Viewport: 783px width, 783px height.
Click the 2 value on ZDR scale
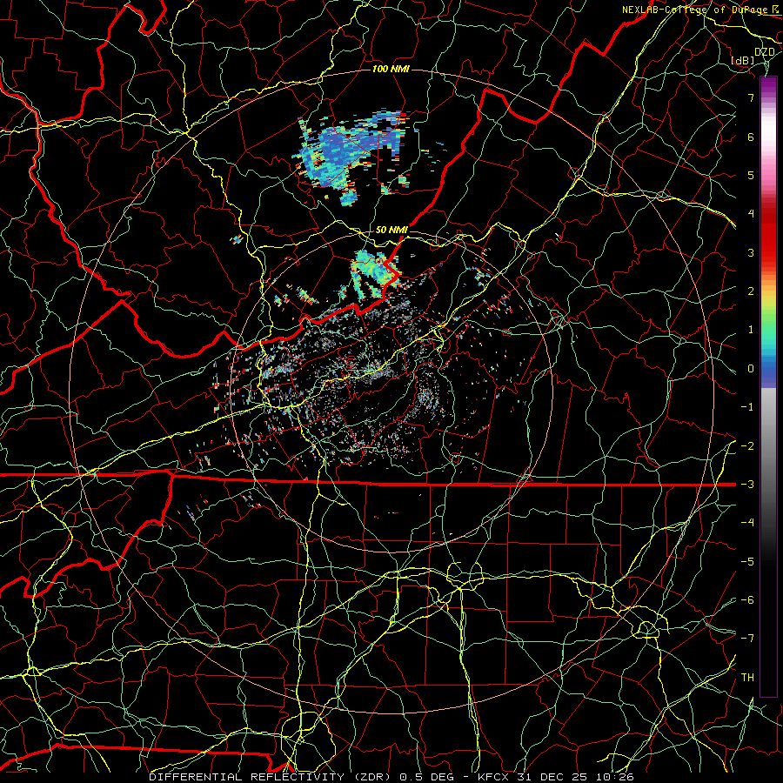pyautogui.click(x=751, y=291)
